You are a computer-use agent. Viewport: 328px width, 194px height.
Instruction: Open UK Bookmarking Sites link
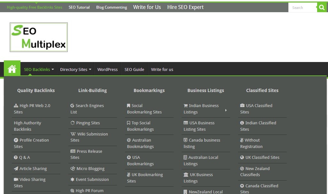[145, 178]
